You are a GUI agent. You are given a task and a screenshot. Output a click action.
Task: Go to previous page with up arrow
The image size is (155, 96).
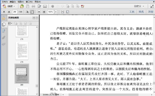(x=4, y=12)
